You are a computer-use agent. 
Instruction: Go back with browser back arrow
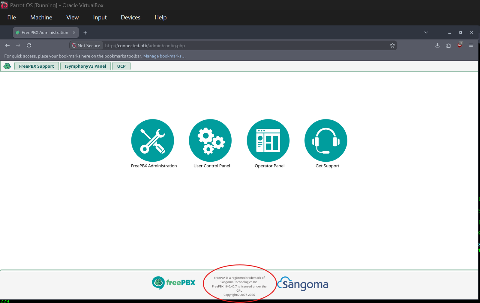(x=7, y=45)
